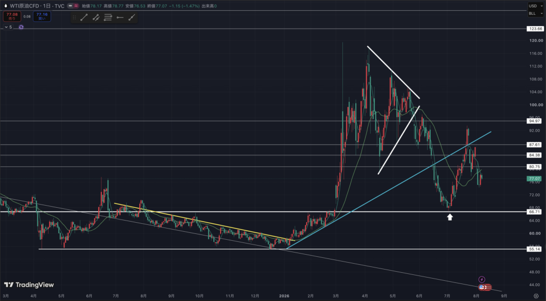Click the 120.00 tick on price scale

click(x=536, y=40)
